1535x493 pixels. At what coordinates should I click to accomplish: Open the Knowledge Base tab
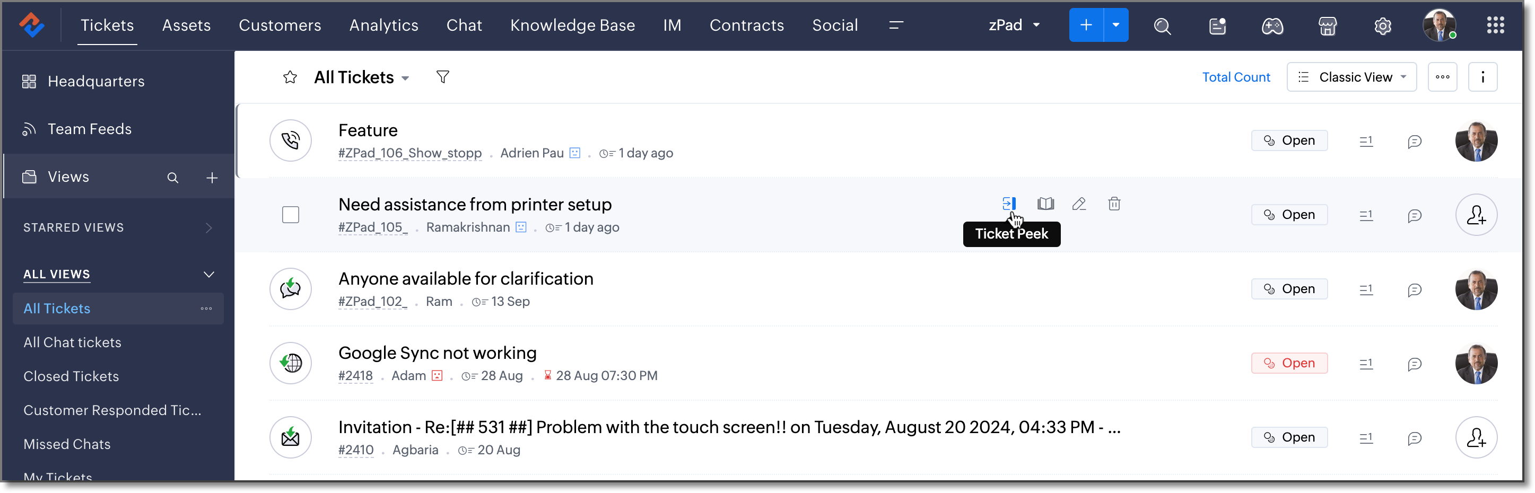573,25
